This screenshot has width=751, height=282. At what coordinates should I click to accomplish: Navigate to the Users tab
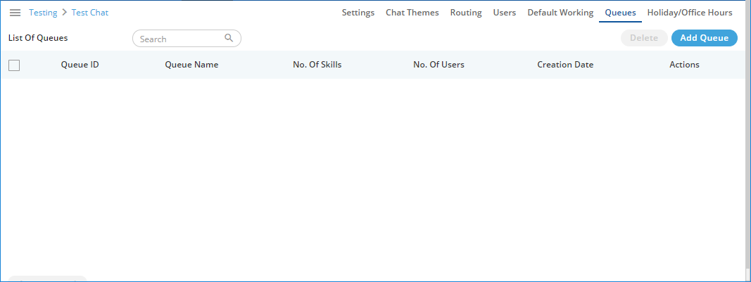pyautogui.click(x=505, y=13)
